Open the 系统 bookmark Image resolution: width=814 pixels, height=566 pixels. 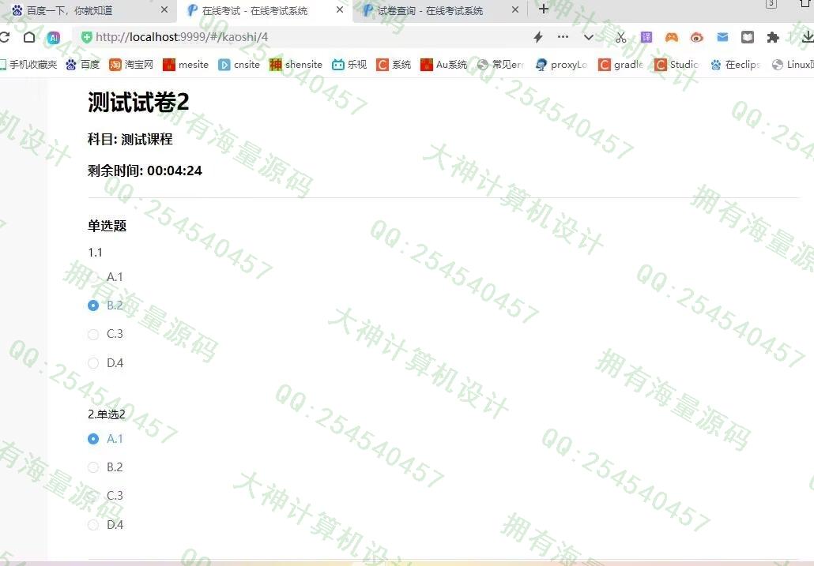[394, 64]
